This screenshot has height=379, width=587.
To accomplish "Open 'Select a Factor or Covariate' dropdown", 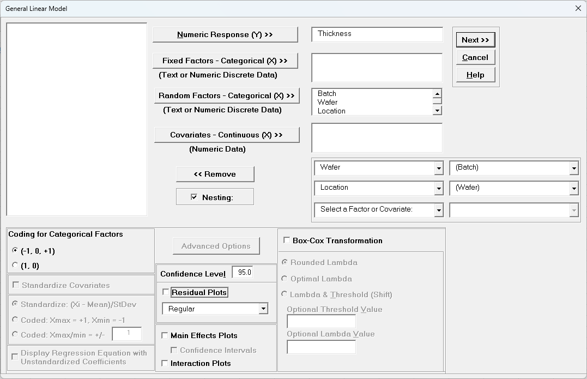I will [439, 209].
